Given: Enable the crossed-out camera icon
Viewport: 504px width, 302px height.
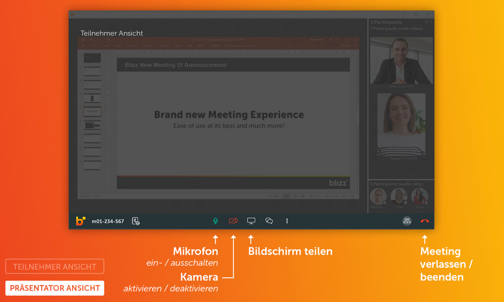Looking at the screenshot, I should coord(234,221).
